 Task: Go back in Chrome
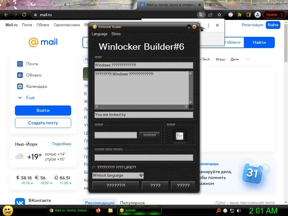click(x=6, y=15)
